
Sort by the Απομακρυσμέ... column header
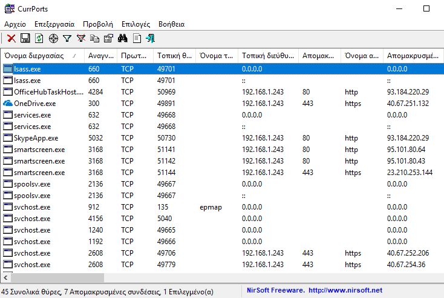(413, 56)
